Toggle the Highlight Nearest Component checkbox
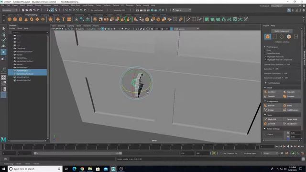This screenshot has width=306, height=172. (x=266, y=60)
